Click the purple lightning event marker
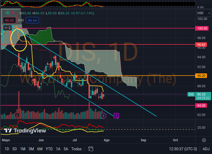212x154 pixels. coord(104,115)
